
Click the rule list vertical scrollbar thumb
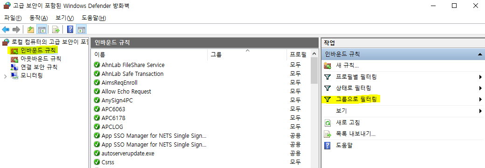(x=314, y=71)
